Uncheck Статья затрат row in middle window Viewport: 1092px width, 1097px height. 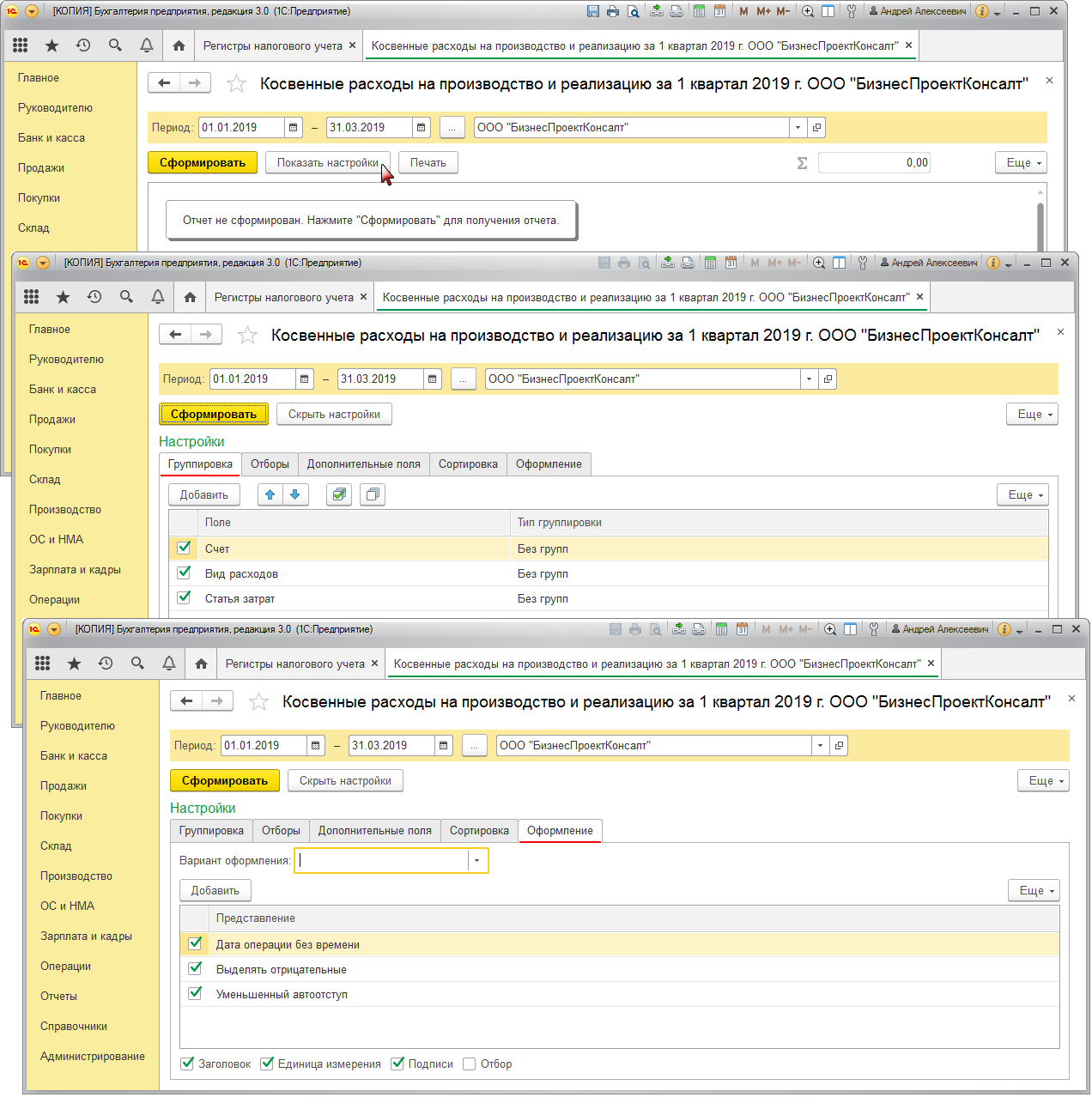pyautogui.click(x=184, y=597)
